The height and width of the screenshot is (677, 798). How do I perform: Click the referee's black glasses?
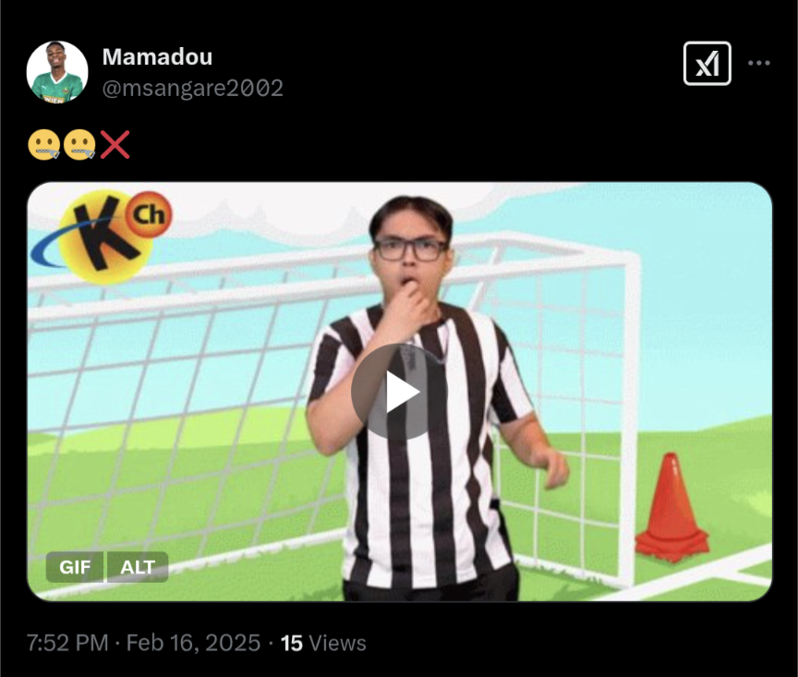pyautogui.click(x=410, y=249)
